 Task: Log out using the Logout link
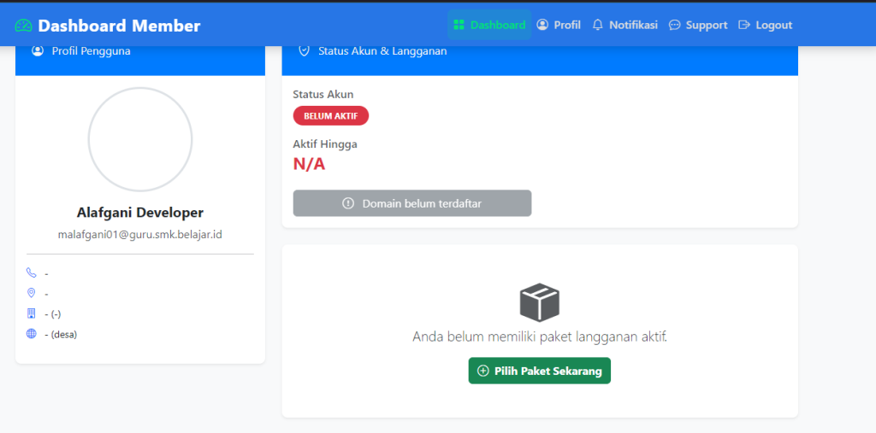(766, 25)
